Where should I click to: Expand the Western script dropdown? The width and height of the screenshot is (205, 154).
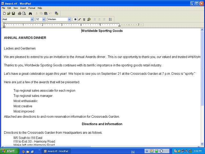[70, 19]
